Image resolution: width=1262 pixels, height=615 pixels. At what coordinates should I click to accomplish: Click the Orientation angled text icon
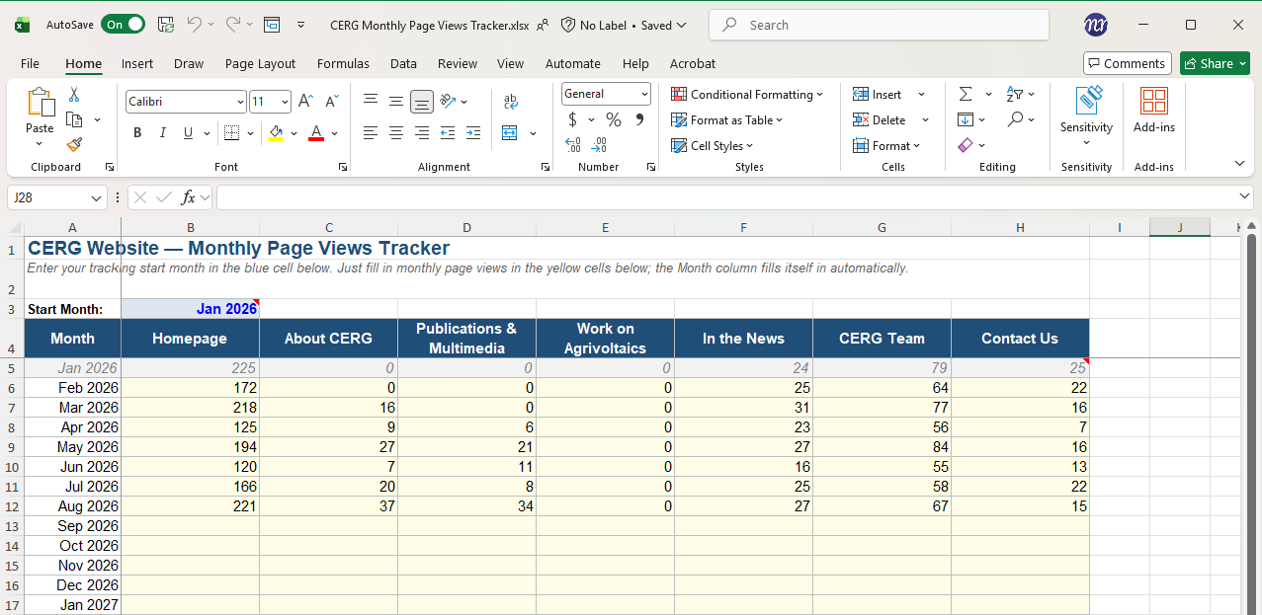[x=448, y=101]
